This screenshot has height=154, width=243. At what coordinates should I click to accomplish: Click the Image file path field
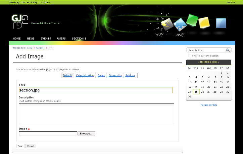pyautogui.click(x=48, y=134)
